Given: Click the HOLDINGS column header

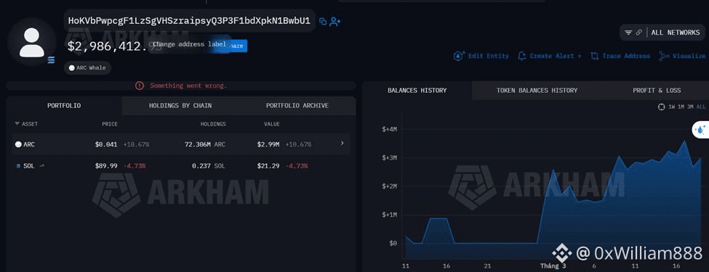Looking at the screenshot, I should coord(213,124).
